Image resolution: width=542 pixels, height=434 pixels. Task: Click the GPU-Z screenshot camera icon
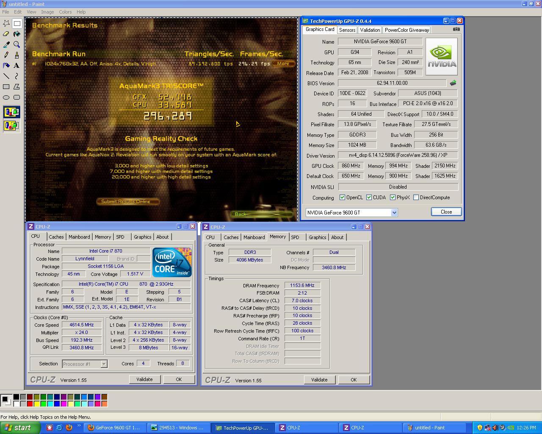pyautogui.click(x=456, y=29)
